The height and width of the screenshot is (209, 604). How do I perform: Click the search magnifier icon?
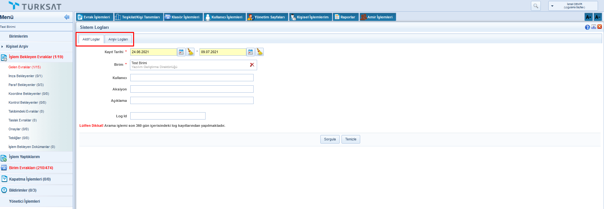tap(536, 6)
